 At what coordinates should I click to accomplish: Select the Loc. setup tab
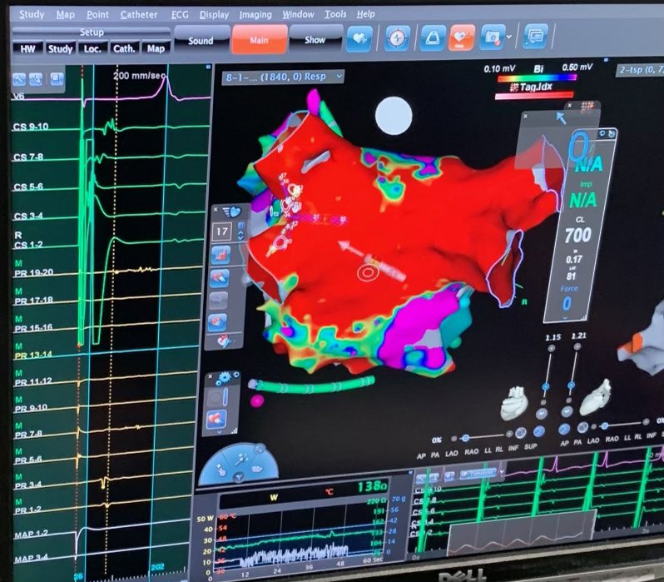click(92, 49)
